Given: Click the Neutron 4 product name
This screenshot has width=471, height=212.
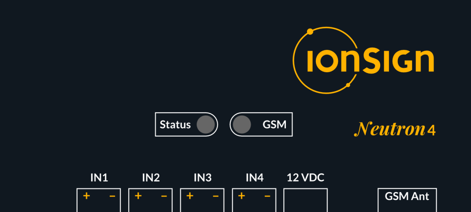Looking at the screenshot, I should [395, 129].
